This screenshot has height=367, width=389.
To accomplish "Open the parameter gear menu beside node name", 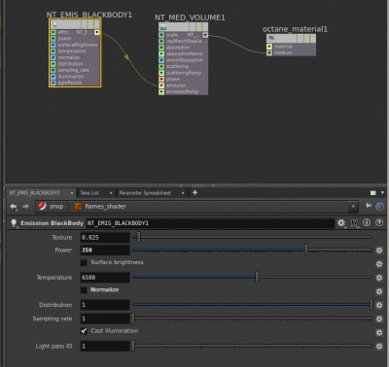I will coord(341,223).
